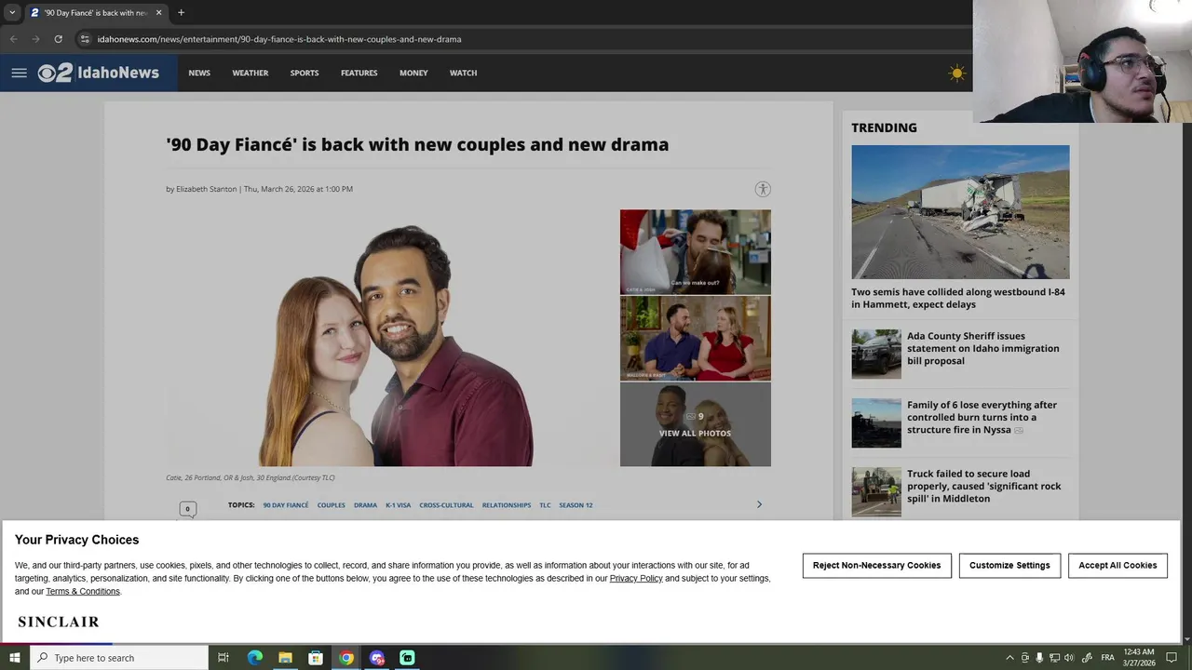Click the DRAMA topic tag

[x=365, y=505]
